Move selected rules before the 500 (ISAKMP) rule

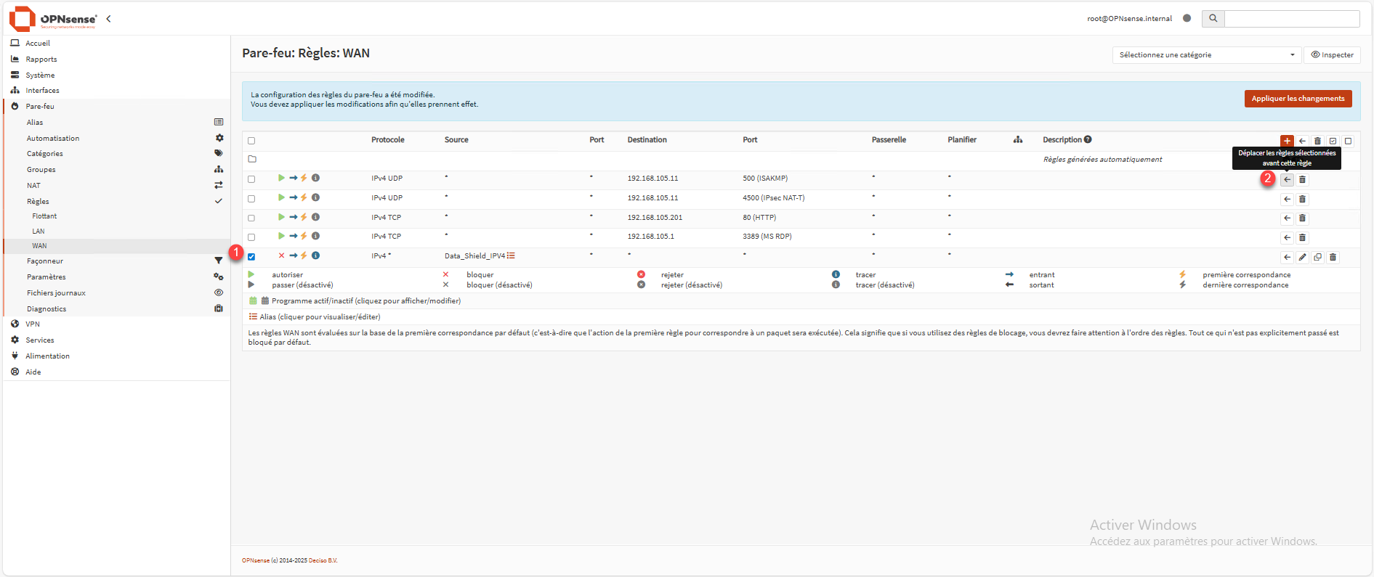coord(1287,179)
